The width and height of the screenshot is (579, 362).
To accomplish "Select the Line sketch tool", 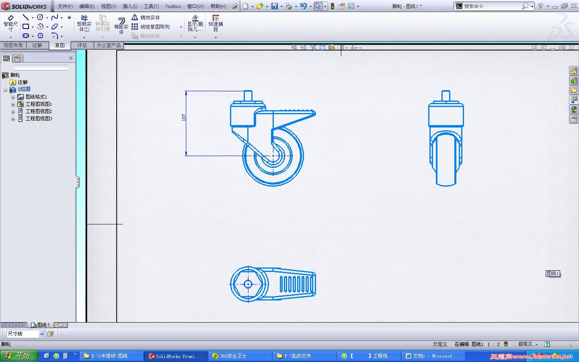I will click(25, 17).
